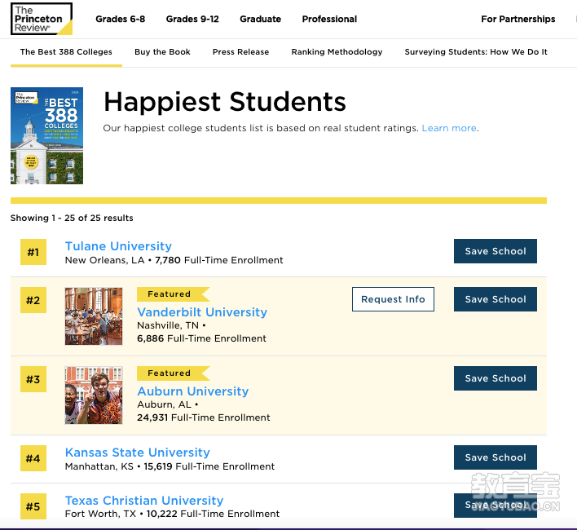577x530 pixels.
Task: Click the Happiest Students heading
Action: tap(225, 102)
